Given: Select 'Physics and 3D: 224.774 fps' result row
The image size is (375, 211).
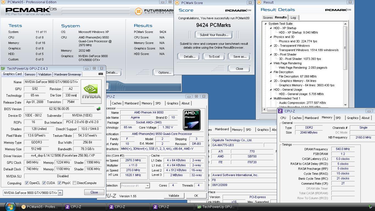Looking at the screenshot, I should (x=298, y=41).
